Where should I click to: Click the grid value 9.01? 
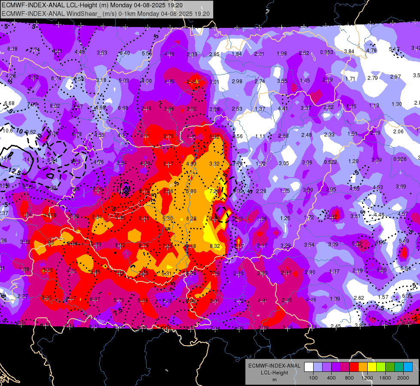pyautogui.click(x=144, y=218)
